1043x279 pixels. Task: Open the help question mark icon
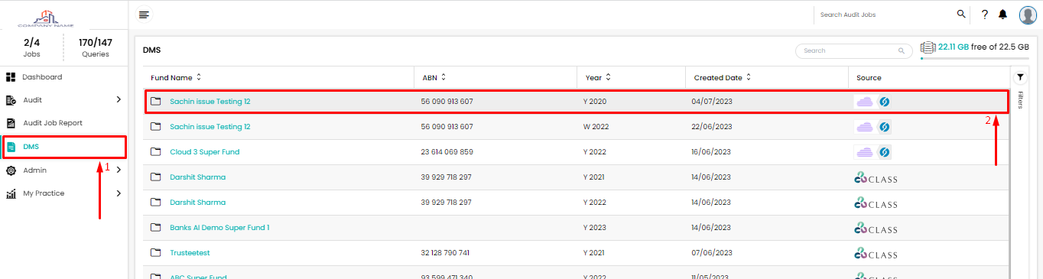(x=985, y=15)
